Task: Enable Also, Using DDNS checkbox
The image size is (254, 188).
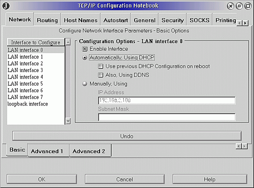Action: [101, 75]
